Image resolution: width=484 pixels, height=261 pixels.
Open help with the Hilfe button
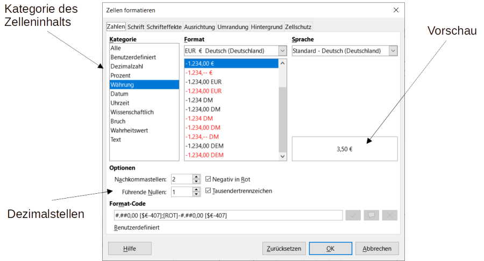[x=130, y=248]
